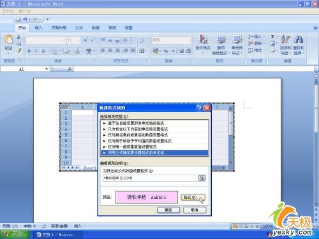The height and width of the screenshot is (239, 319).
Task: Click the dialog help question mark
Action: [200, 108]
